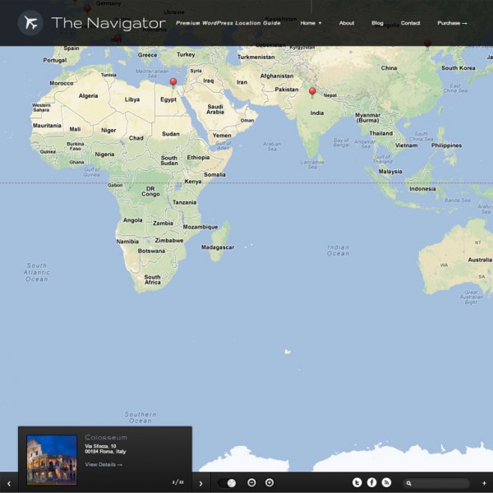The width and height of the screenshot is (493, 493).
Task: Go to previous location with left chevron
Action: point(9,483)
